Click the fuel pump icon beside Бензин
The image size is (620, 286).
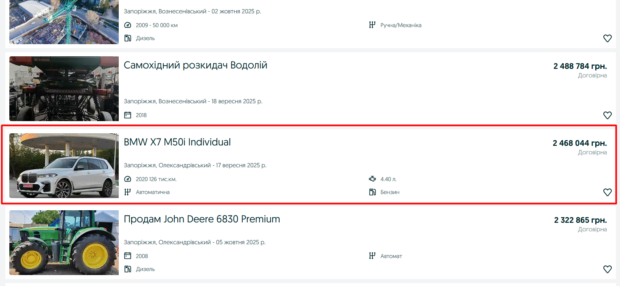point(372,192)
